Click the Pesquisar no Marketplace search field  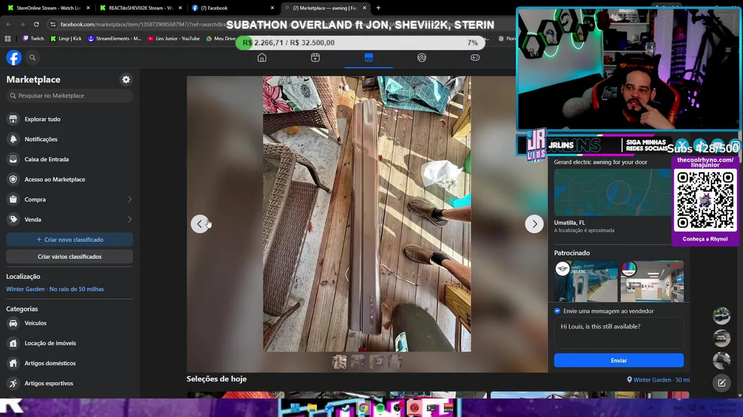tap(70, 96)
